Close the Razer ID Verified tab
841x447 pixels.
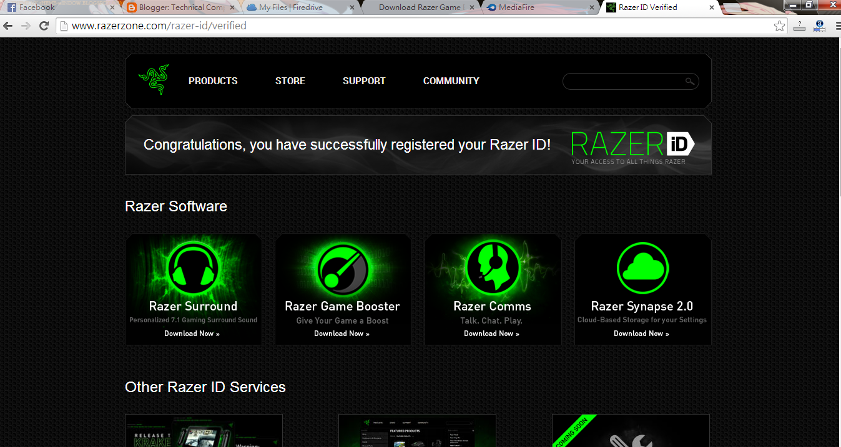pos(711,8)
